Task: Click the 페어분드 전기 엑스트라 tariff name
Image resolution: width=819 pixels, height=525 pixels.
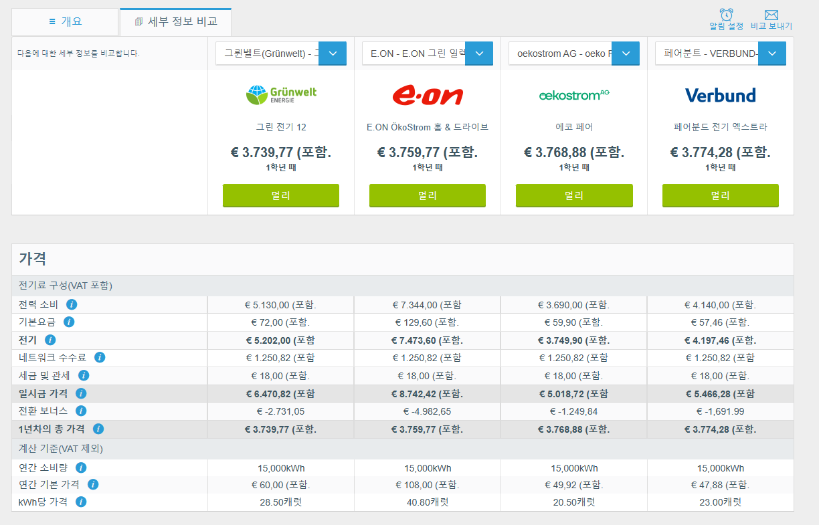Action: coord(721,127)
